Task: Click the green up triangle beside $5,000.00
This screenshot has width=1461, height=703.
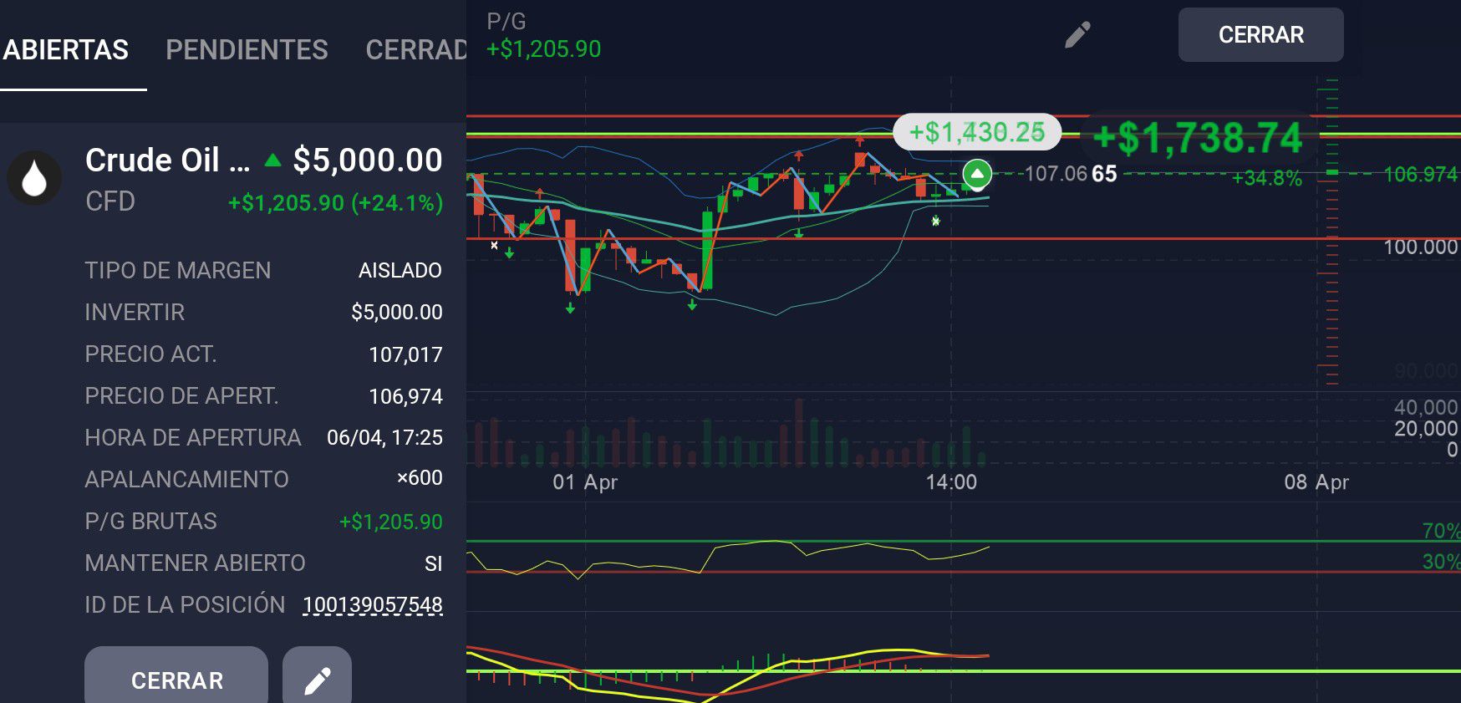Action: (x=272, y=160)
